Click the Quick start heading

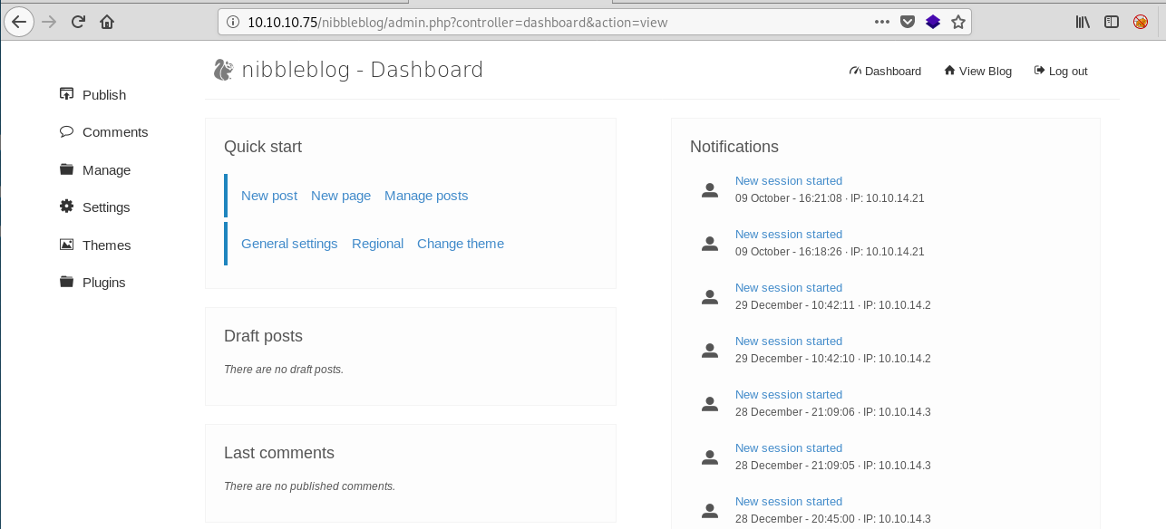tap(263, 147)
